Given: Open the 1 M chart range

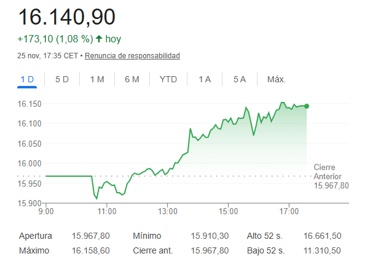Looking at the screenshot, I should pos(96,79).
